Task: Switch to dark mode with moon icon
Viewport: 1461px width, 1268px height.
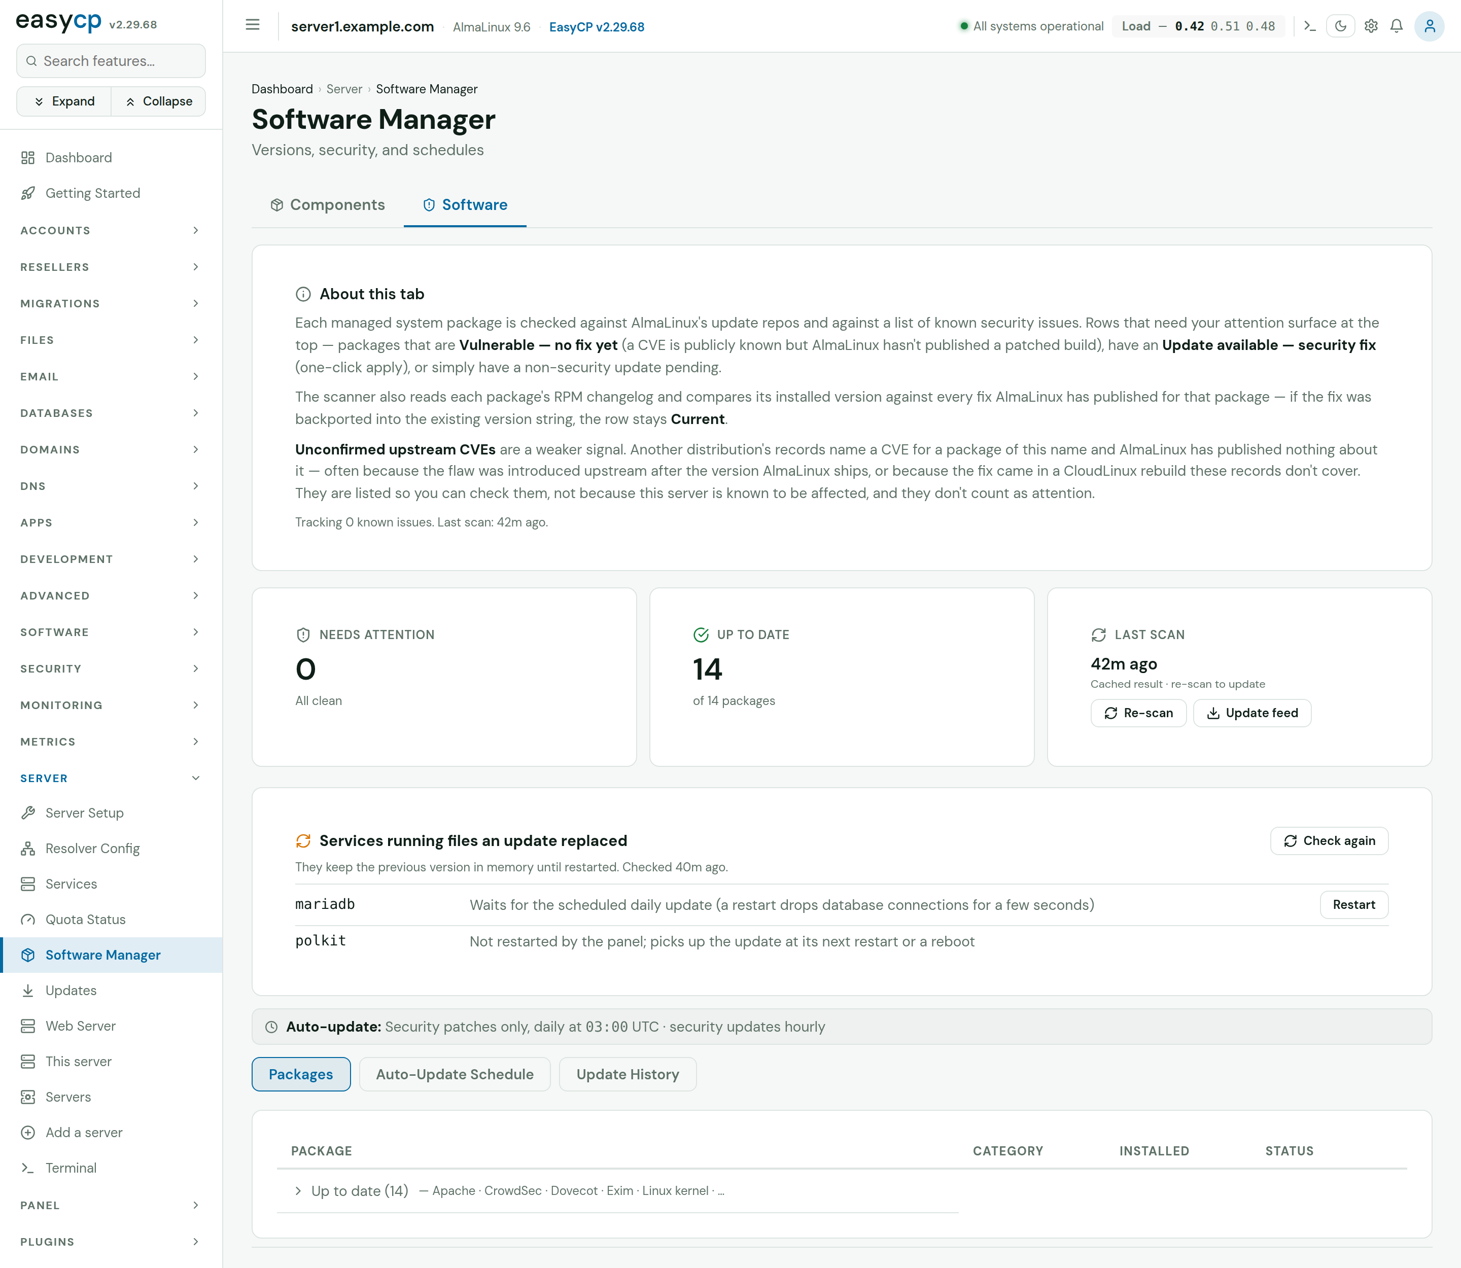Action: click(x=1341, y=26)
